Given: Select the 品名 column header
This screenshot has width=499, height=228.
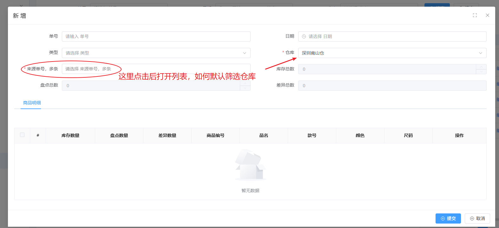Looking at the screenshot, I should point(264,135).
